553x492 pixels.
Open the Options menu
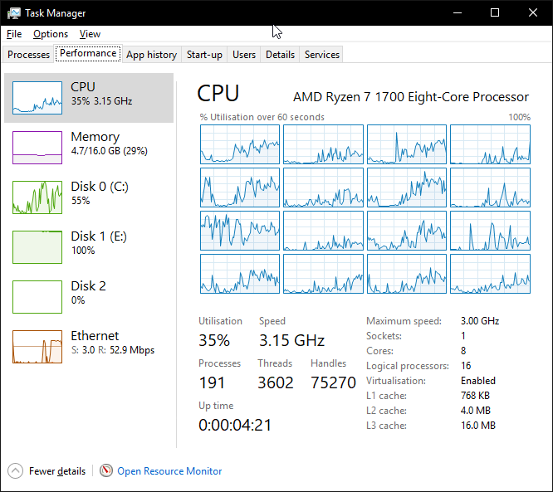[x=51, y=34]
